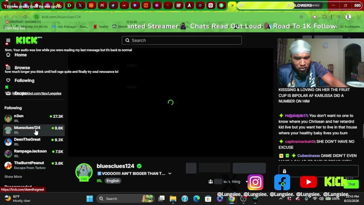This screenshot has width=364, height=205.
Task: Click the browser address bar URL
Action: click(61, 17)
